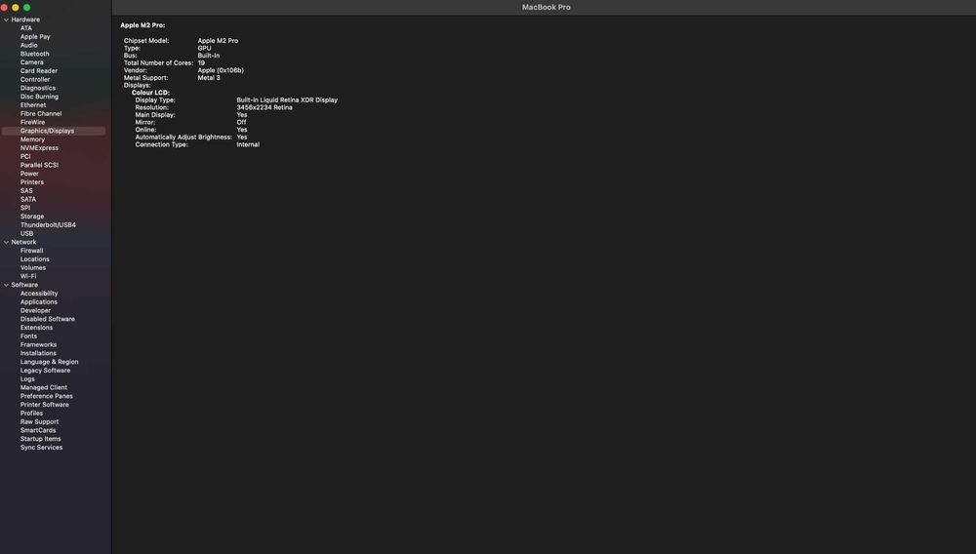This screenshot has width=976, height=554.
Task: Open Memory information
Action: pos(32,139)
